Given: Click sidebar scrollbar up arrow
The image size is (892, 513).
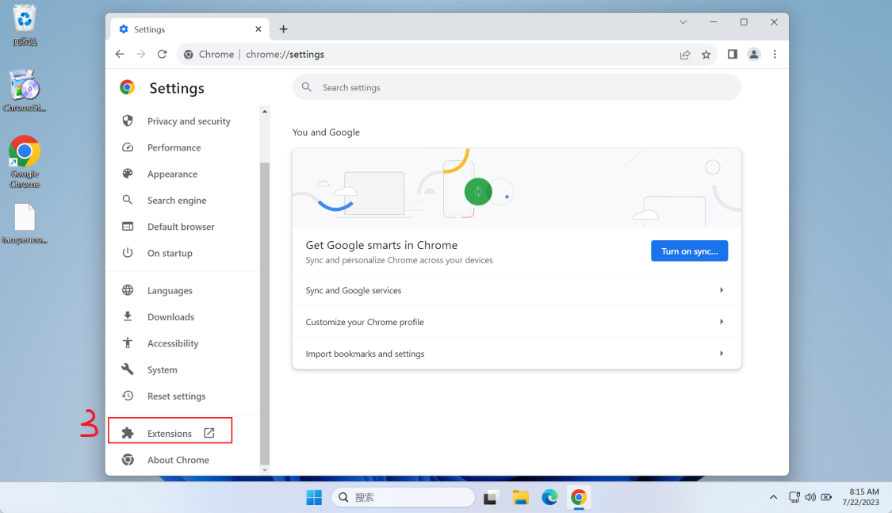Looking at the screenshot, I should (265, 112).
